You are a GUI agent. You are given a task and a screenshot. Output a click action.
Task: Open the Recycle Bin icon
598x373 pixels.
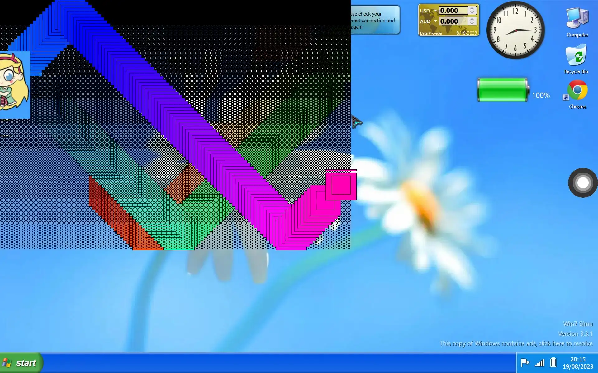pos(576,55)
